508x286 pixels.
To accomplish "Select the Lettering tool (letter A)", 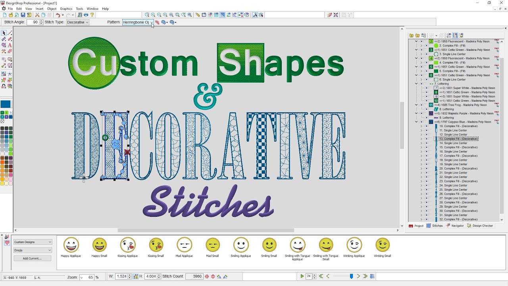I will tap(10, 45).
